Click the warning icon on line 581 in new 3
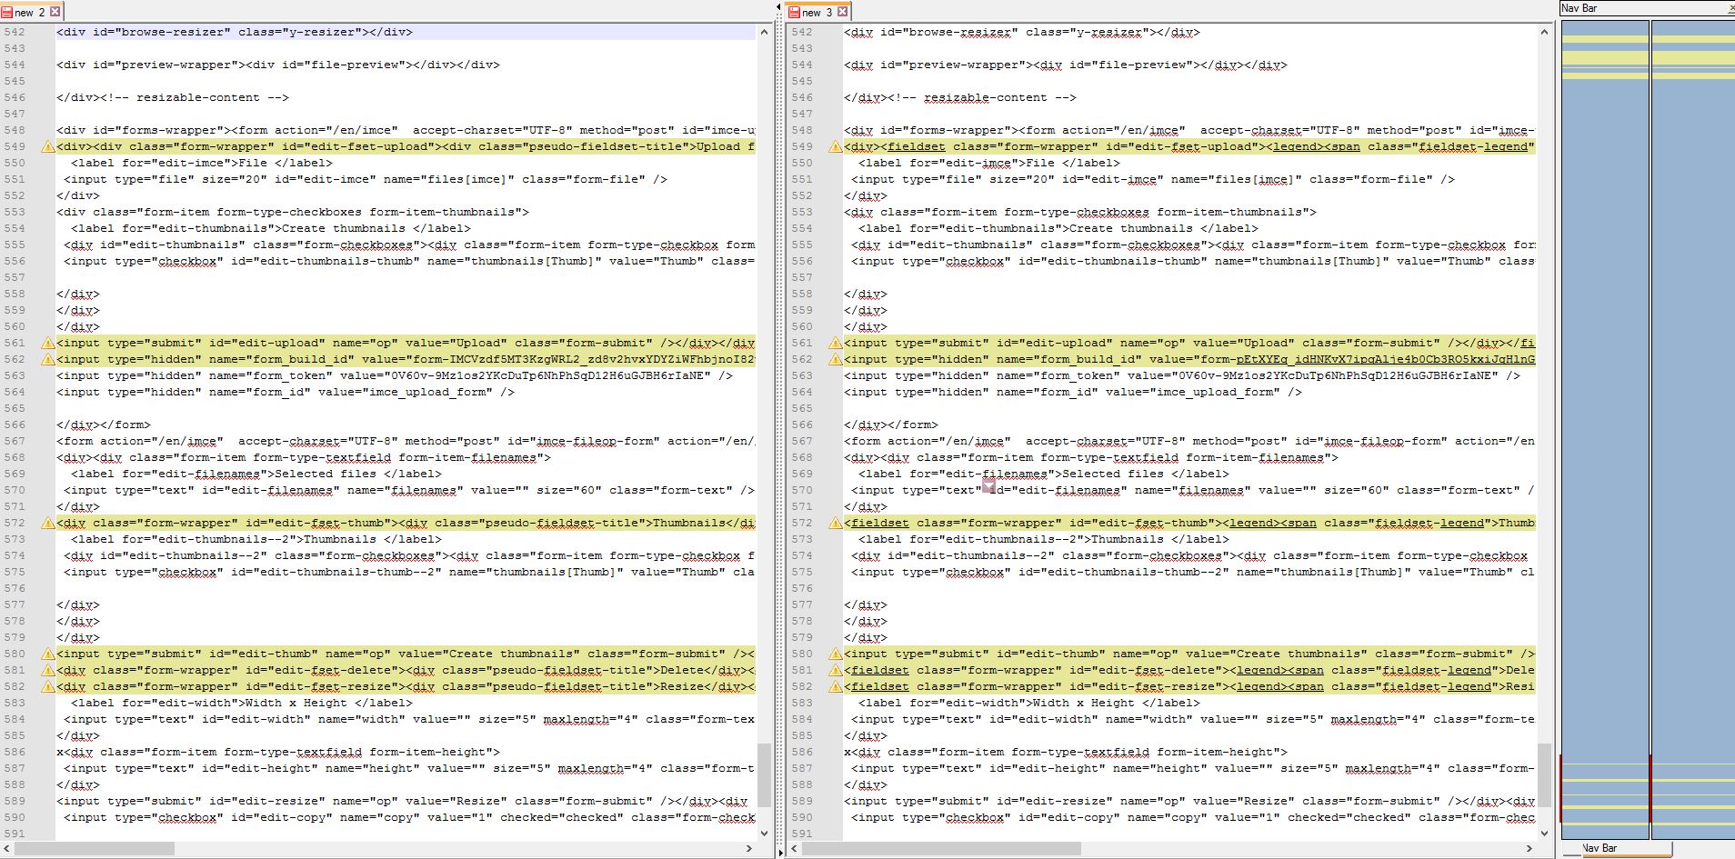The height and width of the screenshot is (859, 1735). click(x=835, y=670)
